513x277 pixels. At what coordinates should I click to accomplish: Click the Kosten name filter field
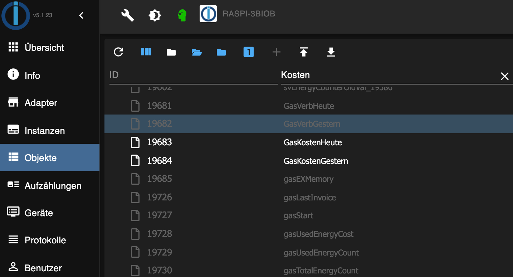[x=389, y=75]
